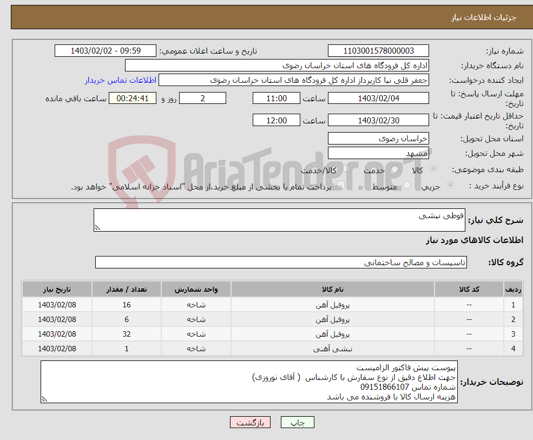Click پروفیل آهن in row 3
This screenshot has height=440, width=533.
[x=332, y=334]
